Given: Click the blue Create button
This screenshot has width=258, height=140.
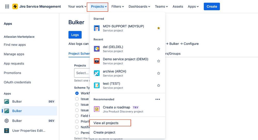Looking at the screenshot, I should pos(212,6).
